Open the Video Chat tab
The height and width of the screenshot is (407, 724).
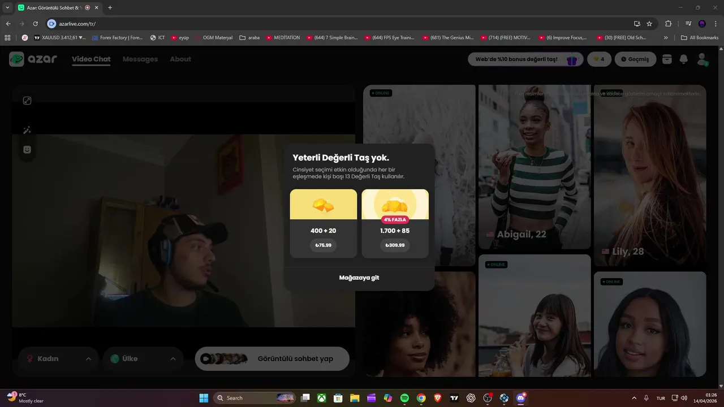pos(91,59)
